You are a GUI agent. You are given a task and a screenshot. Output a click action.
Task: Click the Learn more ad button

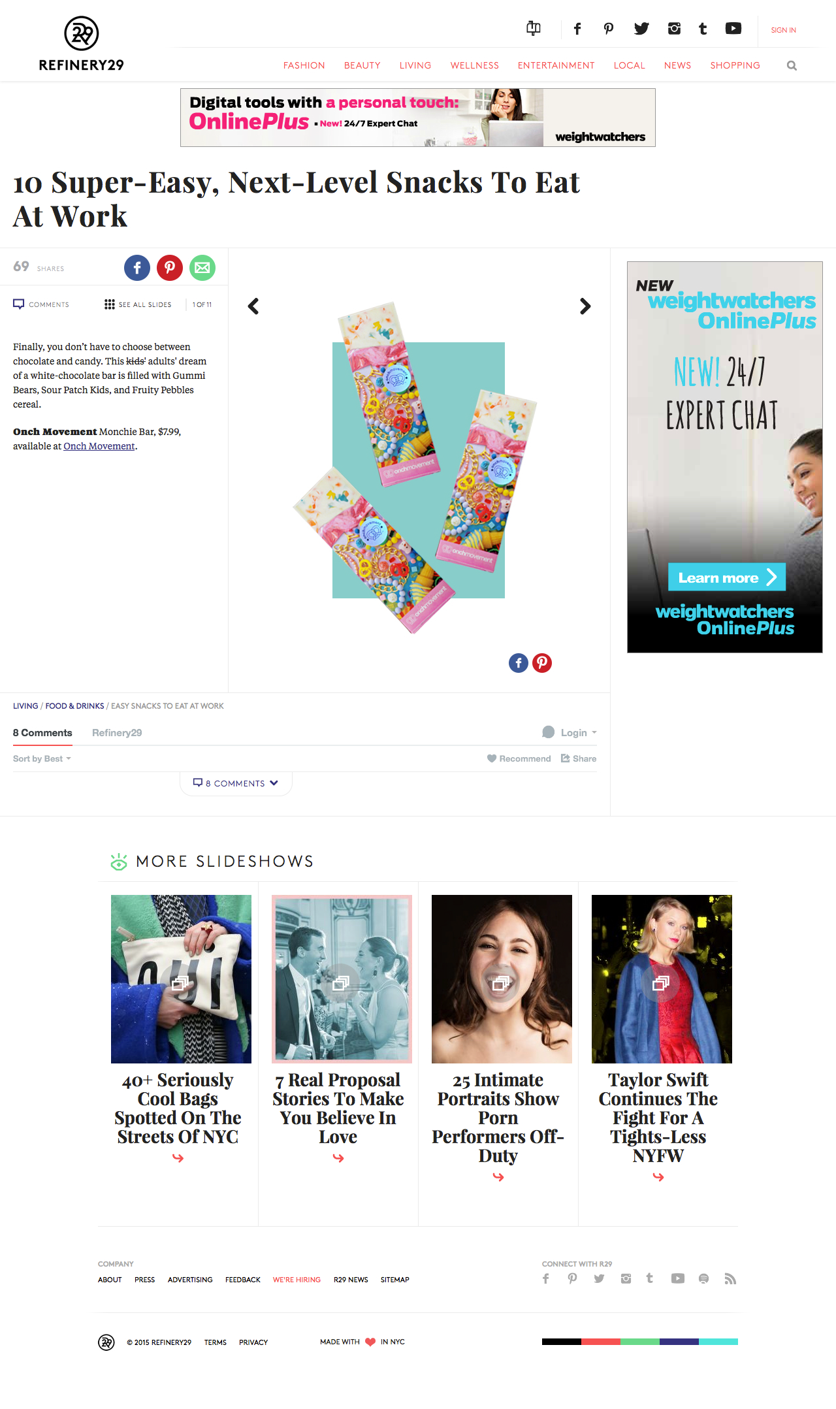(x=727, y=577)
